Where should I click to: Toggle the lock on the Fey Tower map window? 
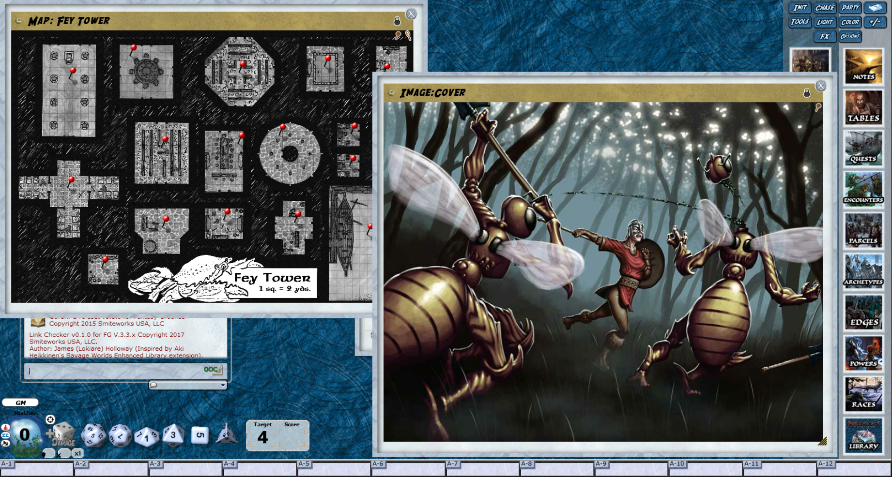[x=397, y=21]
